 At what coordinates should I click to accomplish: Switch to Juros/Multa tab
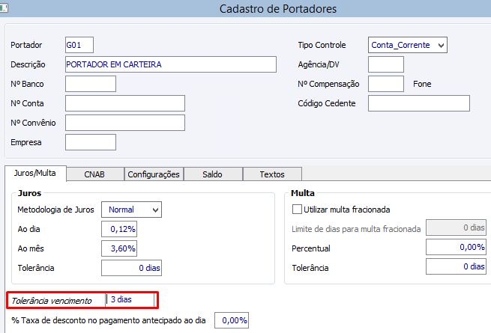tap(35, 173)
